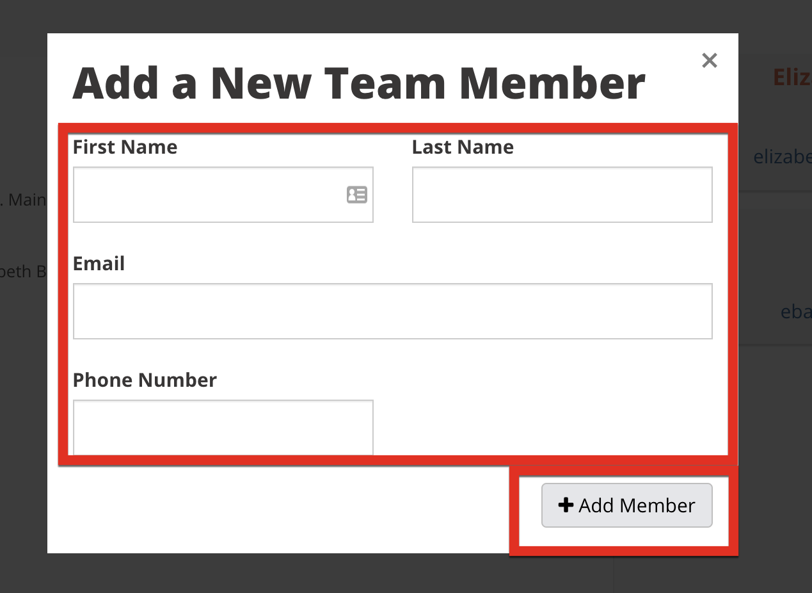Viewport: 812px width, 593px height.
Task: Activate the Phone Number input
Action: 223,427
